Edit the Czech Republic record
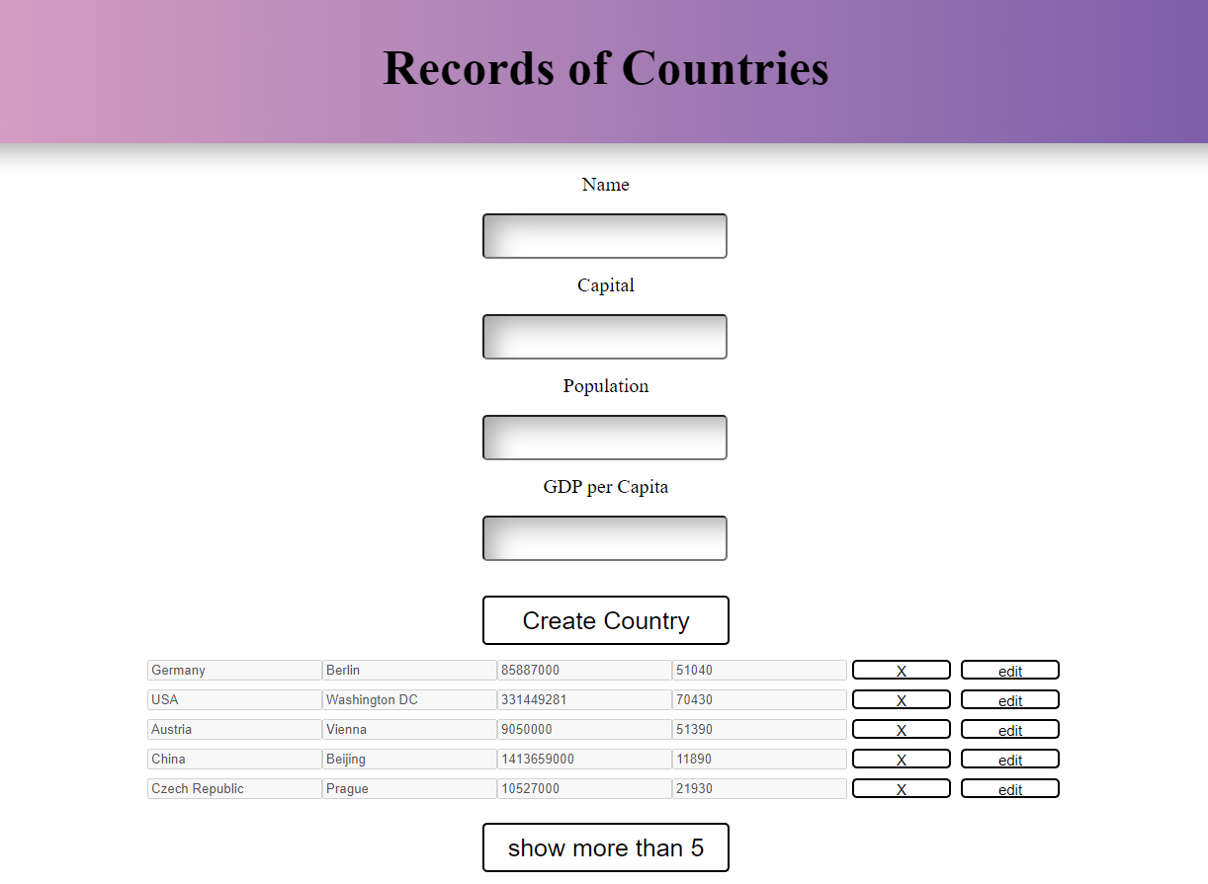This screenshot has width=1208, height=884. tap(1010, 788)
